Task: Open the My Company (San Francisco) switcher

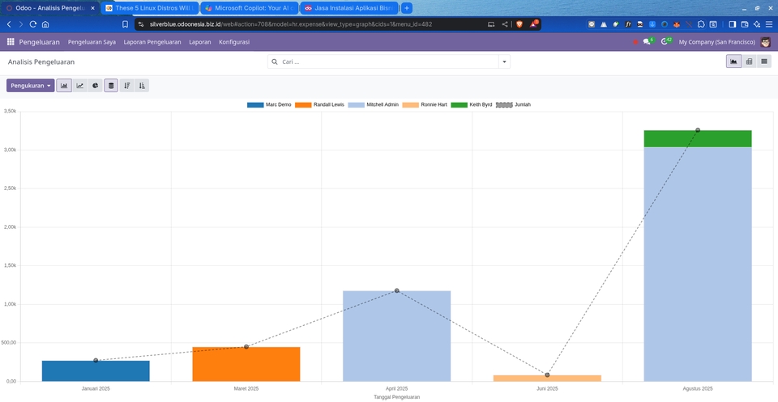Action: 716,41
